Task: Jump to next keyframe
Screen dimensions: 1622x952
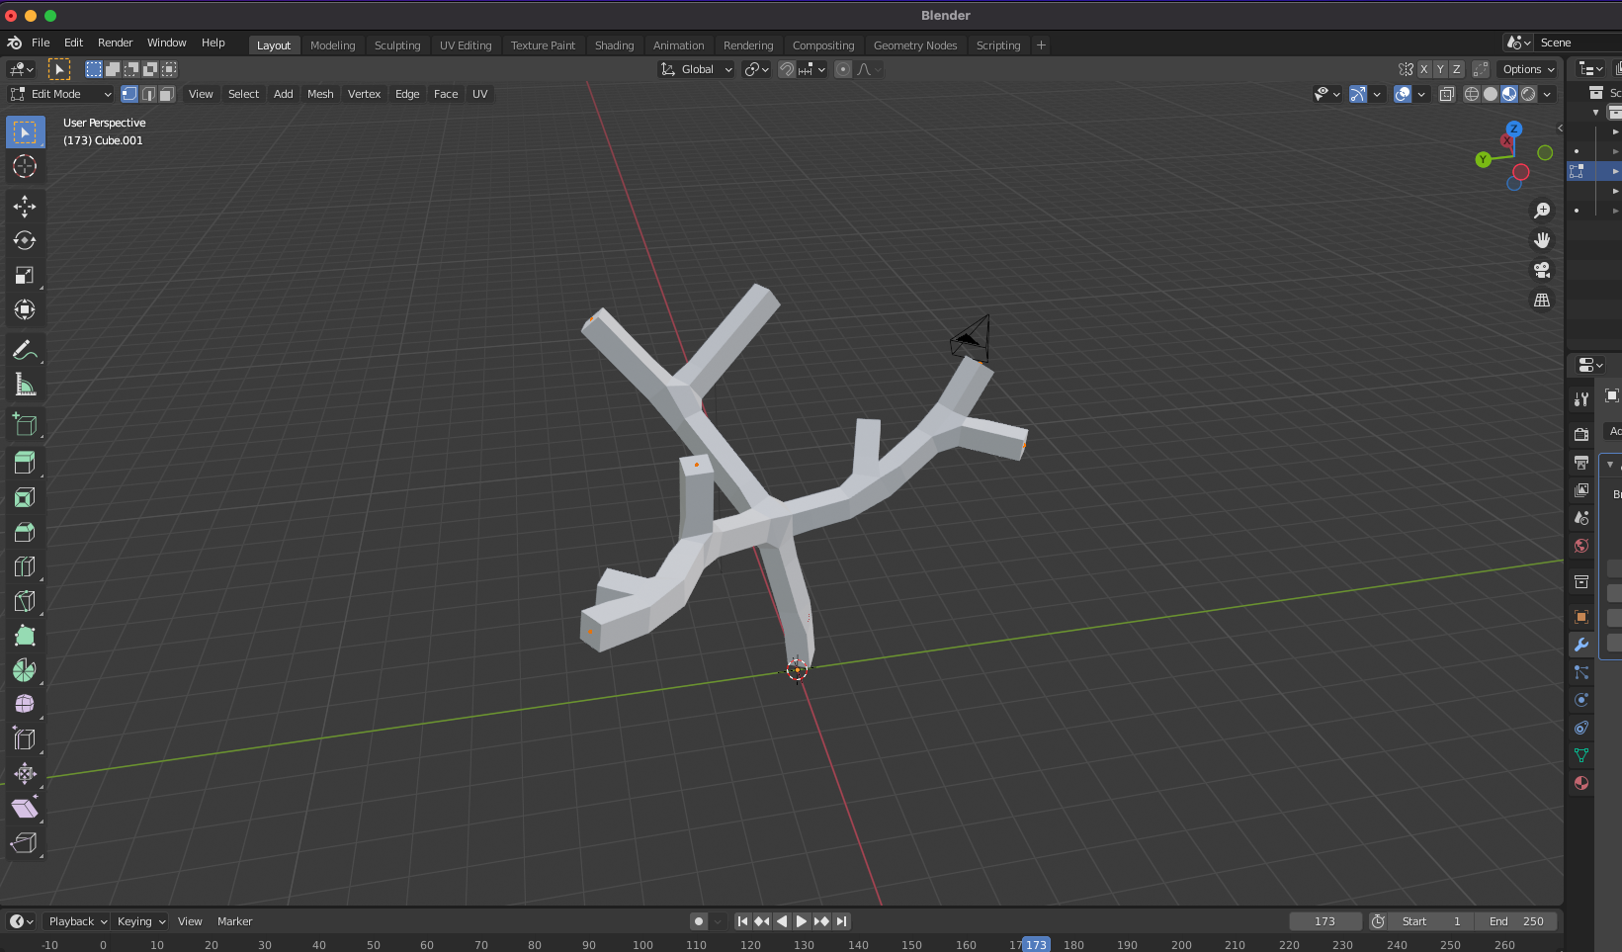Action: 821,921
